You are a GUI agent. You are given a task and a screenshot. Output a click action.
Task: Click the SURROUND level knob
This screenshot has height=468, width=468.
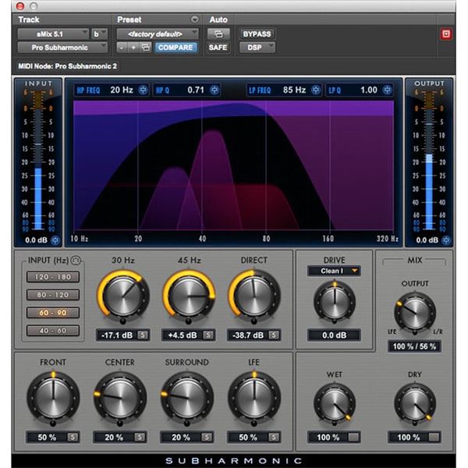[187, 398]
